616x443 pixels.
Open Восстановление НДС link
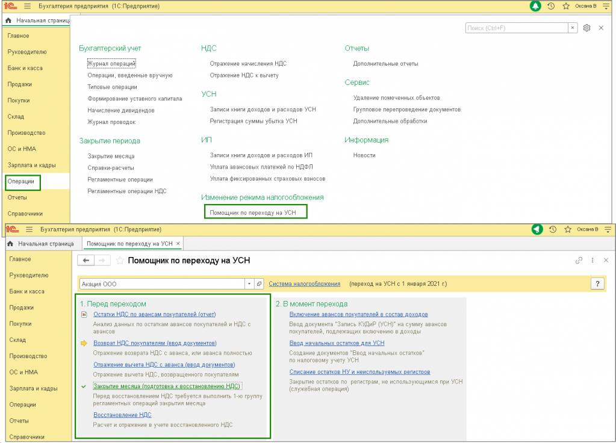tap(122, 415)
